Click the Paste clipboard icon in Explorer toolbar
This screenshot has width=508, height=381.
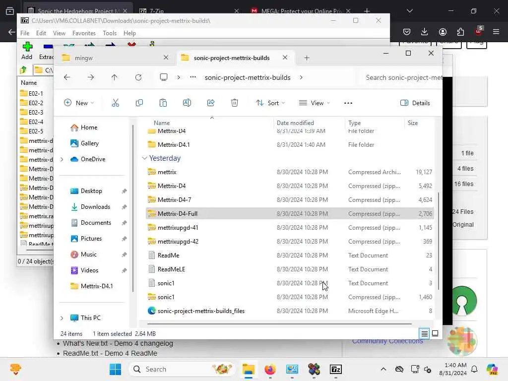pos(163,103)
